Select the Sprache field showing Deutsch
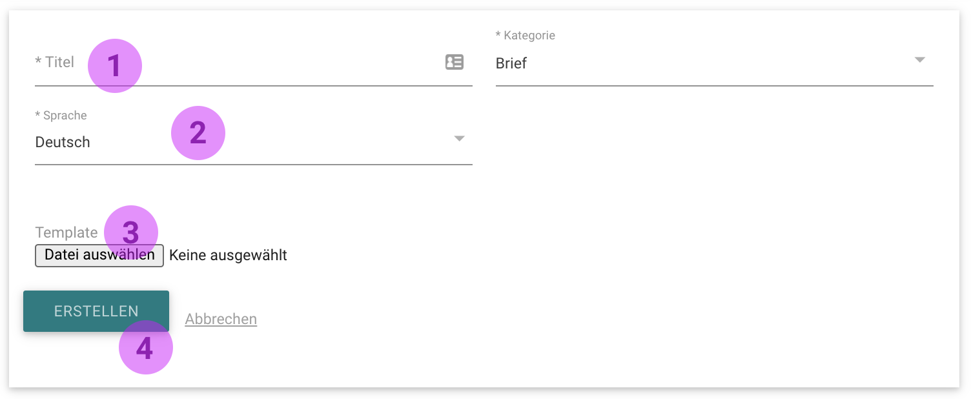Viewport: 971px width, 399px height. (253, 142)
